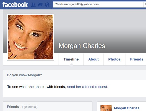Open the friend requests icon
Viewport: 146px width, 111px height.
33,4
